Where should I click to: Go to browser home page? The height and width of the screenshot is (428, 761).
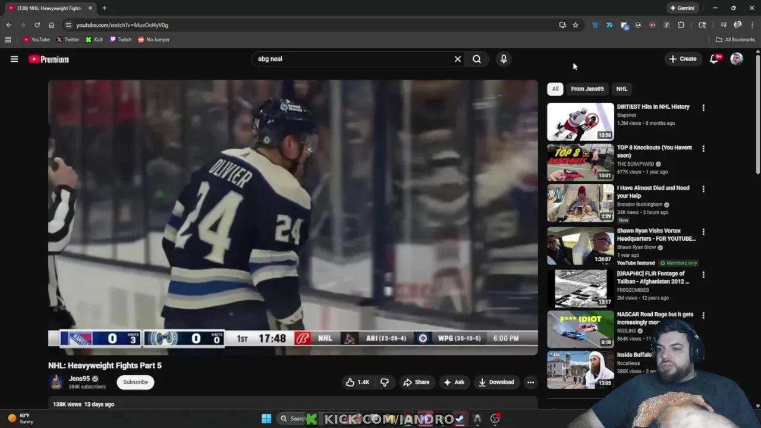click(51, 25)
